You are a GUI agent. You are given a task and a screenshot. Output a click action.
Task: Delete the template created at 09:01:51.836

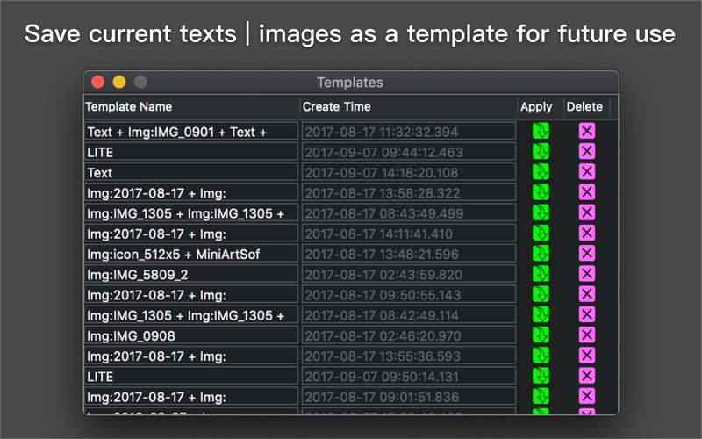587,396
